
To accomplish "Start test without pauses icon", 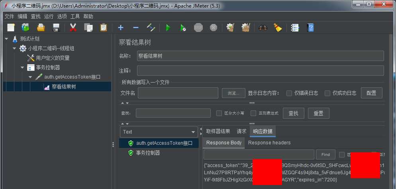I will tap(183, 28).
